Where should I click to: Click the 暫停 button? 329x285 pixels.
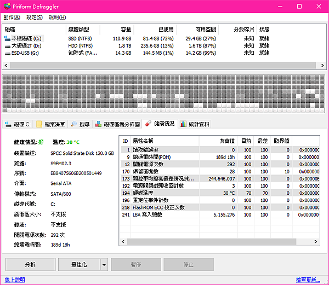point(136,265)
